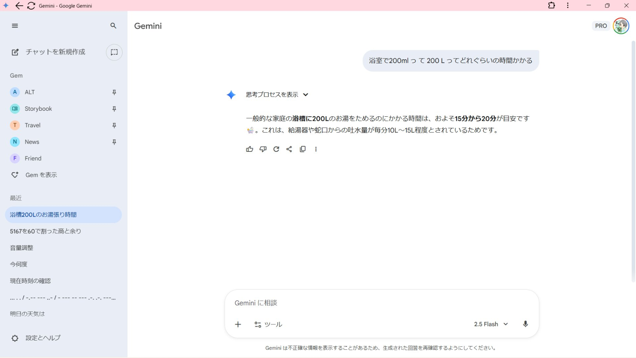
Task: Open the ツール tools menu
Action: [268, 324]
